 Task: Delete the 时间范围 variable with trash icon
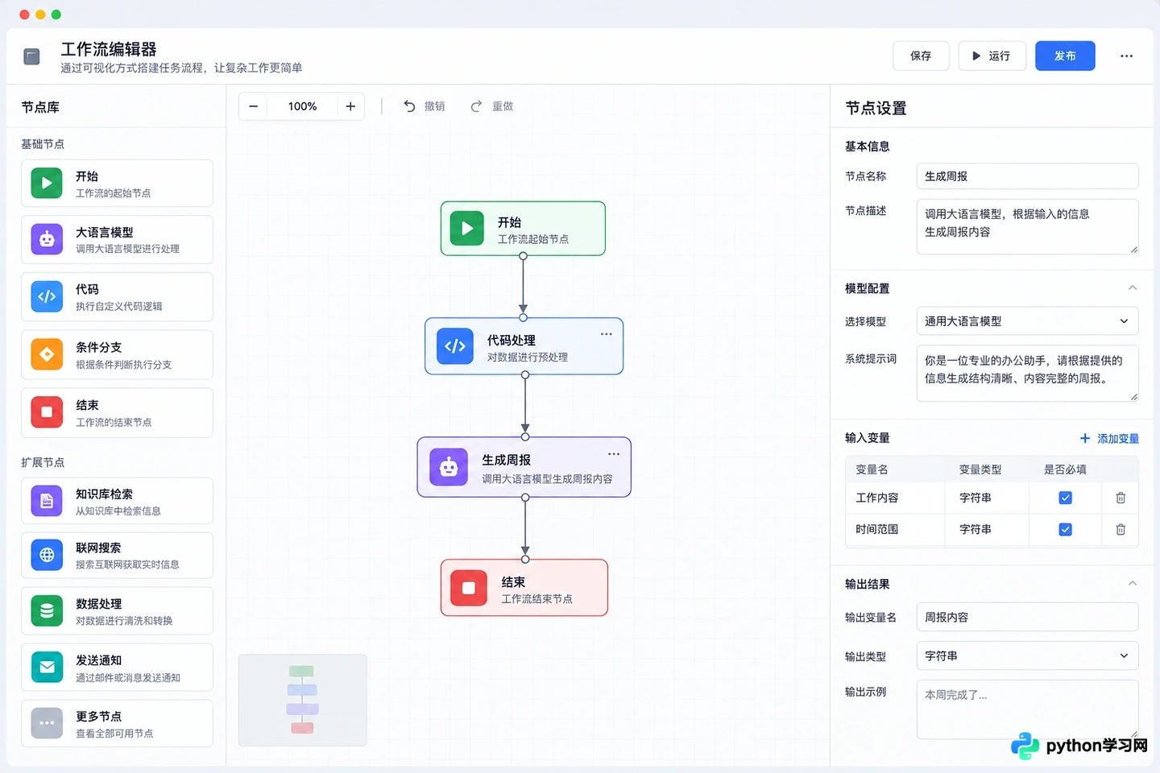point(1121,529)
